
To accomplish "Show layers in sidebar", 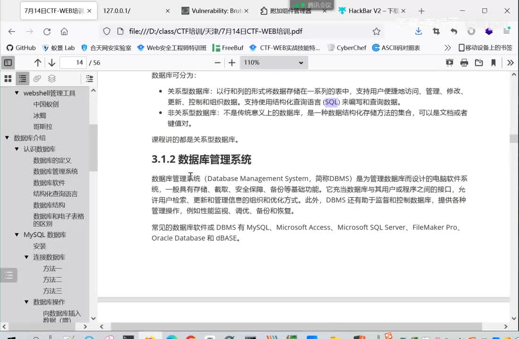I will [x=51, y=78].
